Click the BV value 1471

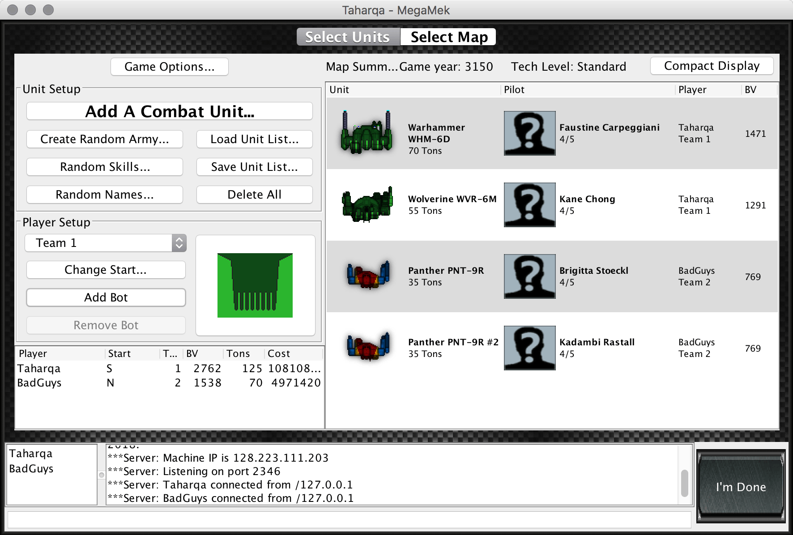click(755, 134)
